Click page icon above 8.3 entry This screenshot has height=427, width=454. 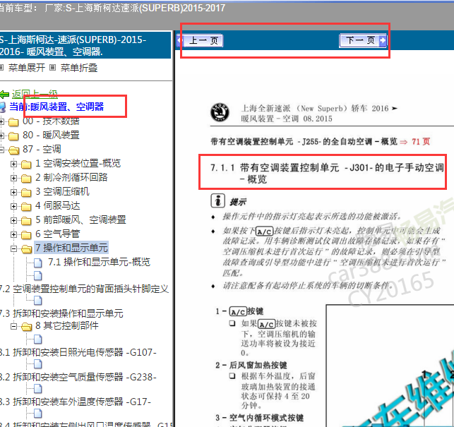pyautogui.click(x=38, y=389)
